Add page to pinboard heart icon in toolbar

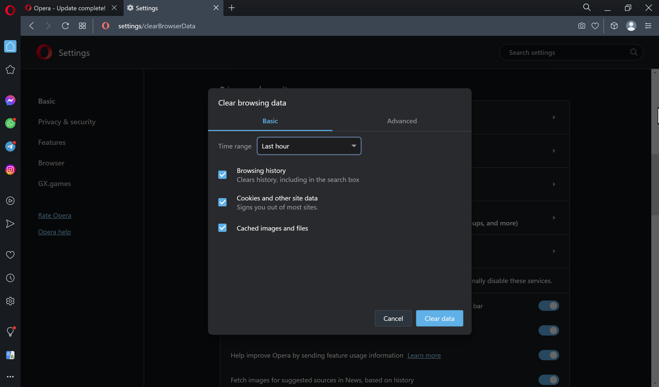(x=595, y=26)
